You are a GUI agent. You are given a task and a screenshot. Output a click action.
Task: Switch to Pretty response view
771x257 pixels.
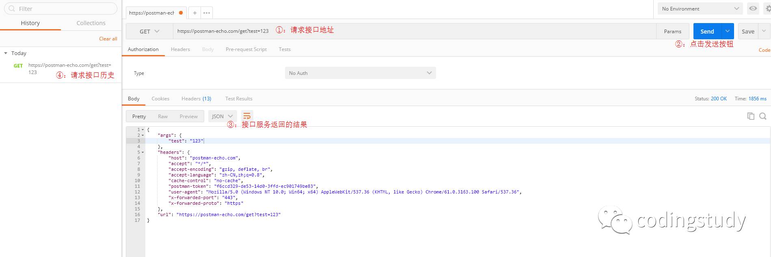pyautogui.click(x=139, y=116)
